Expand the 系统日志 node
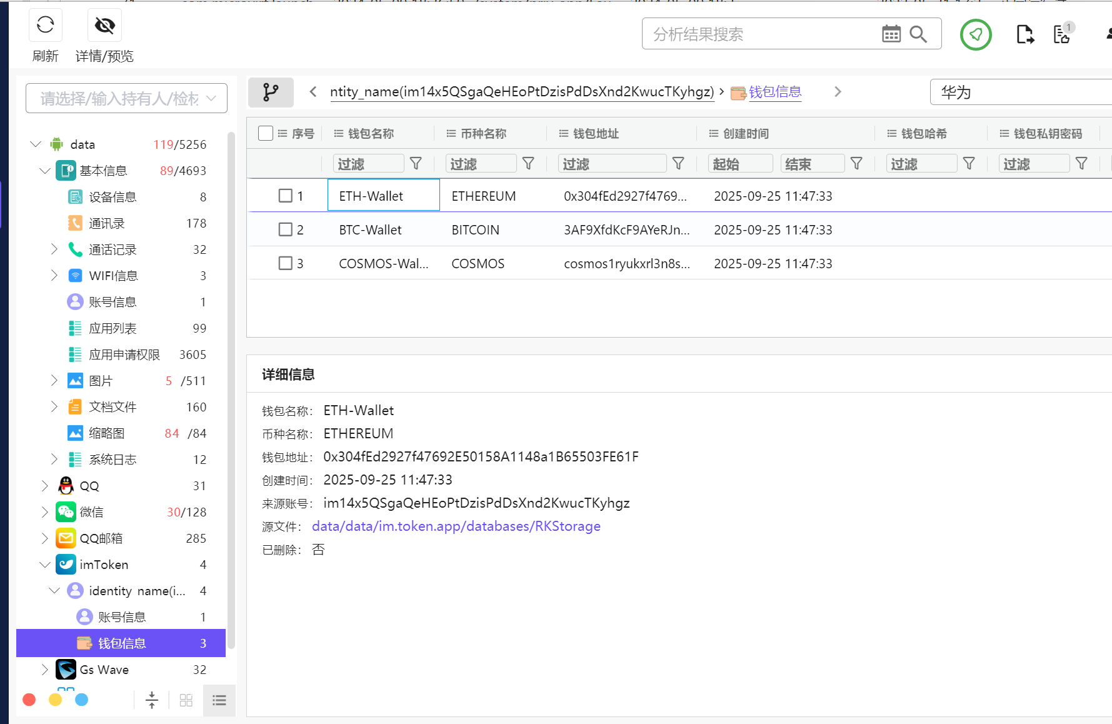1112x724 pixels. [x=54, y=460]
